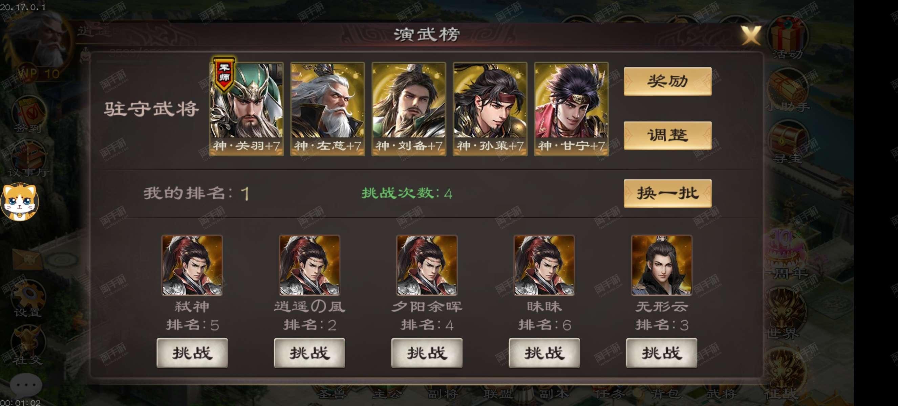The height and width of the screenshot is (406, 898).
Task: Select the 神·关羽+7 general card
Action: click(246, 109)
